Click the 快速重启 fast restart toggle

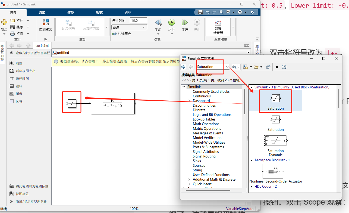[122, 34]
